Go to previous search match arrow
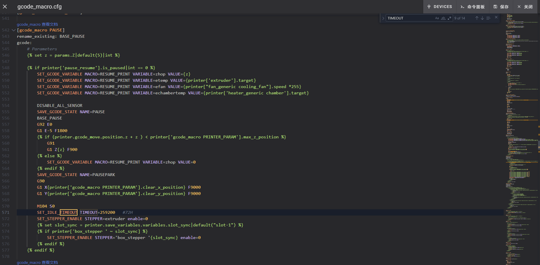The height and width of the screenshot is (265, 540). 477,18
